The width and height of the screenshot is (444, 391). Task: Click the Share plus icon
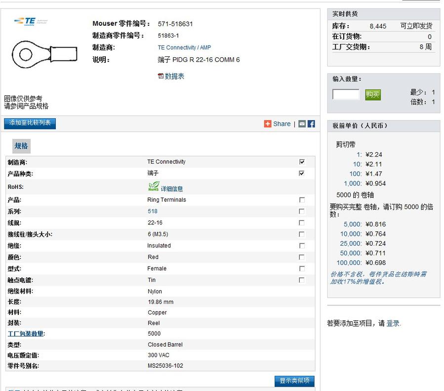268,124
